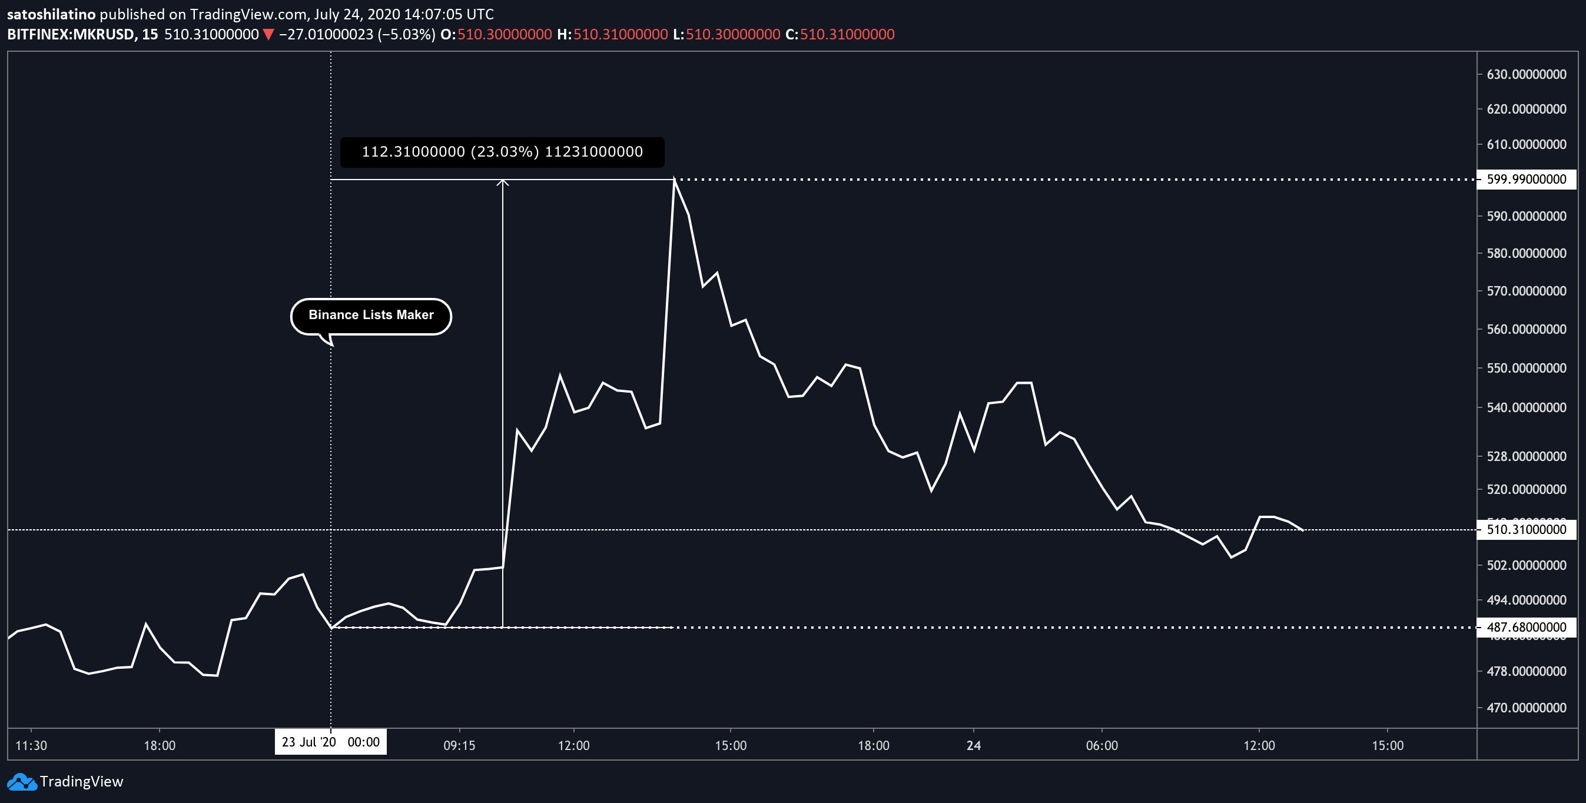Click the 12:00 label after 09:15

pyautogui.click(x=573, y=746)
